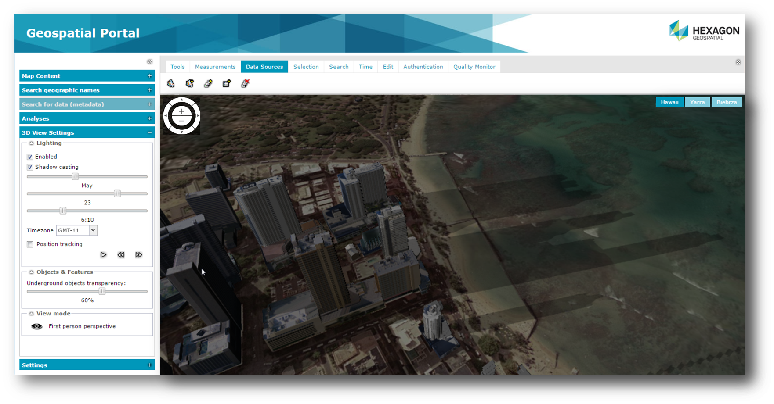Collapse the Lighting section
The image size is (774, 404).
coord(31,143)
